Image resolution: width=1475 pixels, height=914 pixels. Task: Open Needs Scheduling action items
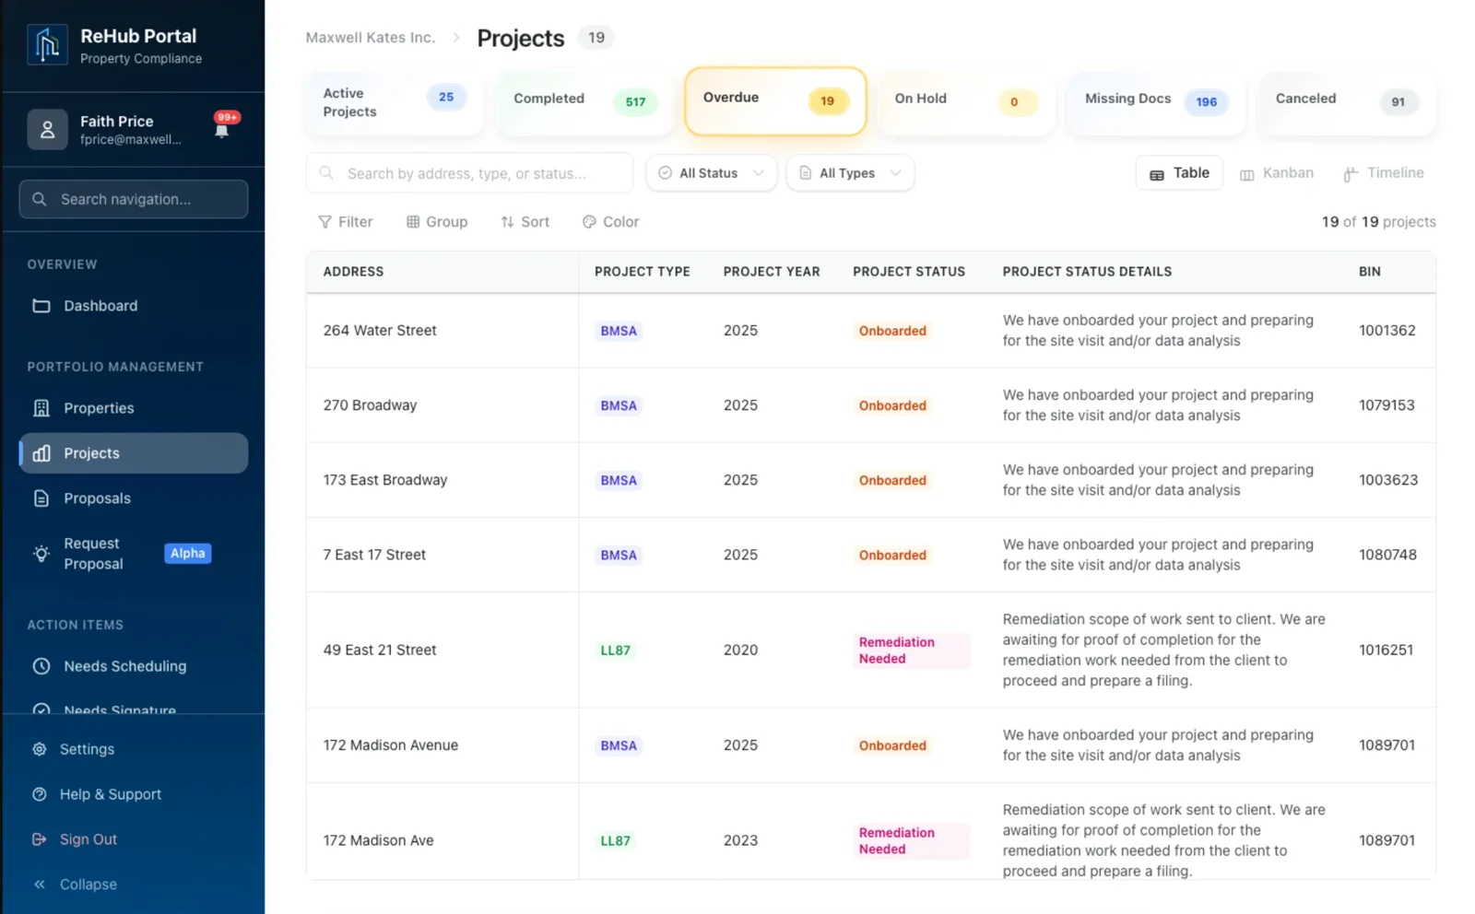click(x=134, y=666)
